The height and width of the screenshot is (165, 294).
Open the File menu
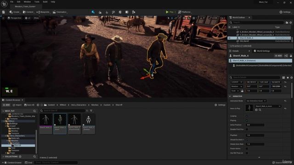click(x=11, y=2)
